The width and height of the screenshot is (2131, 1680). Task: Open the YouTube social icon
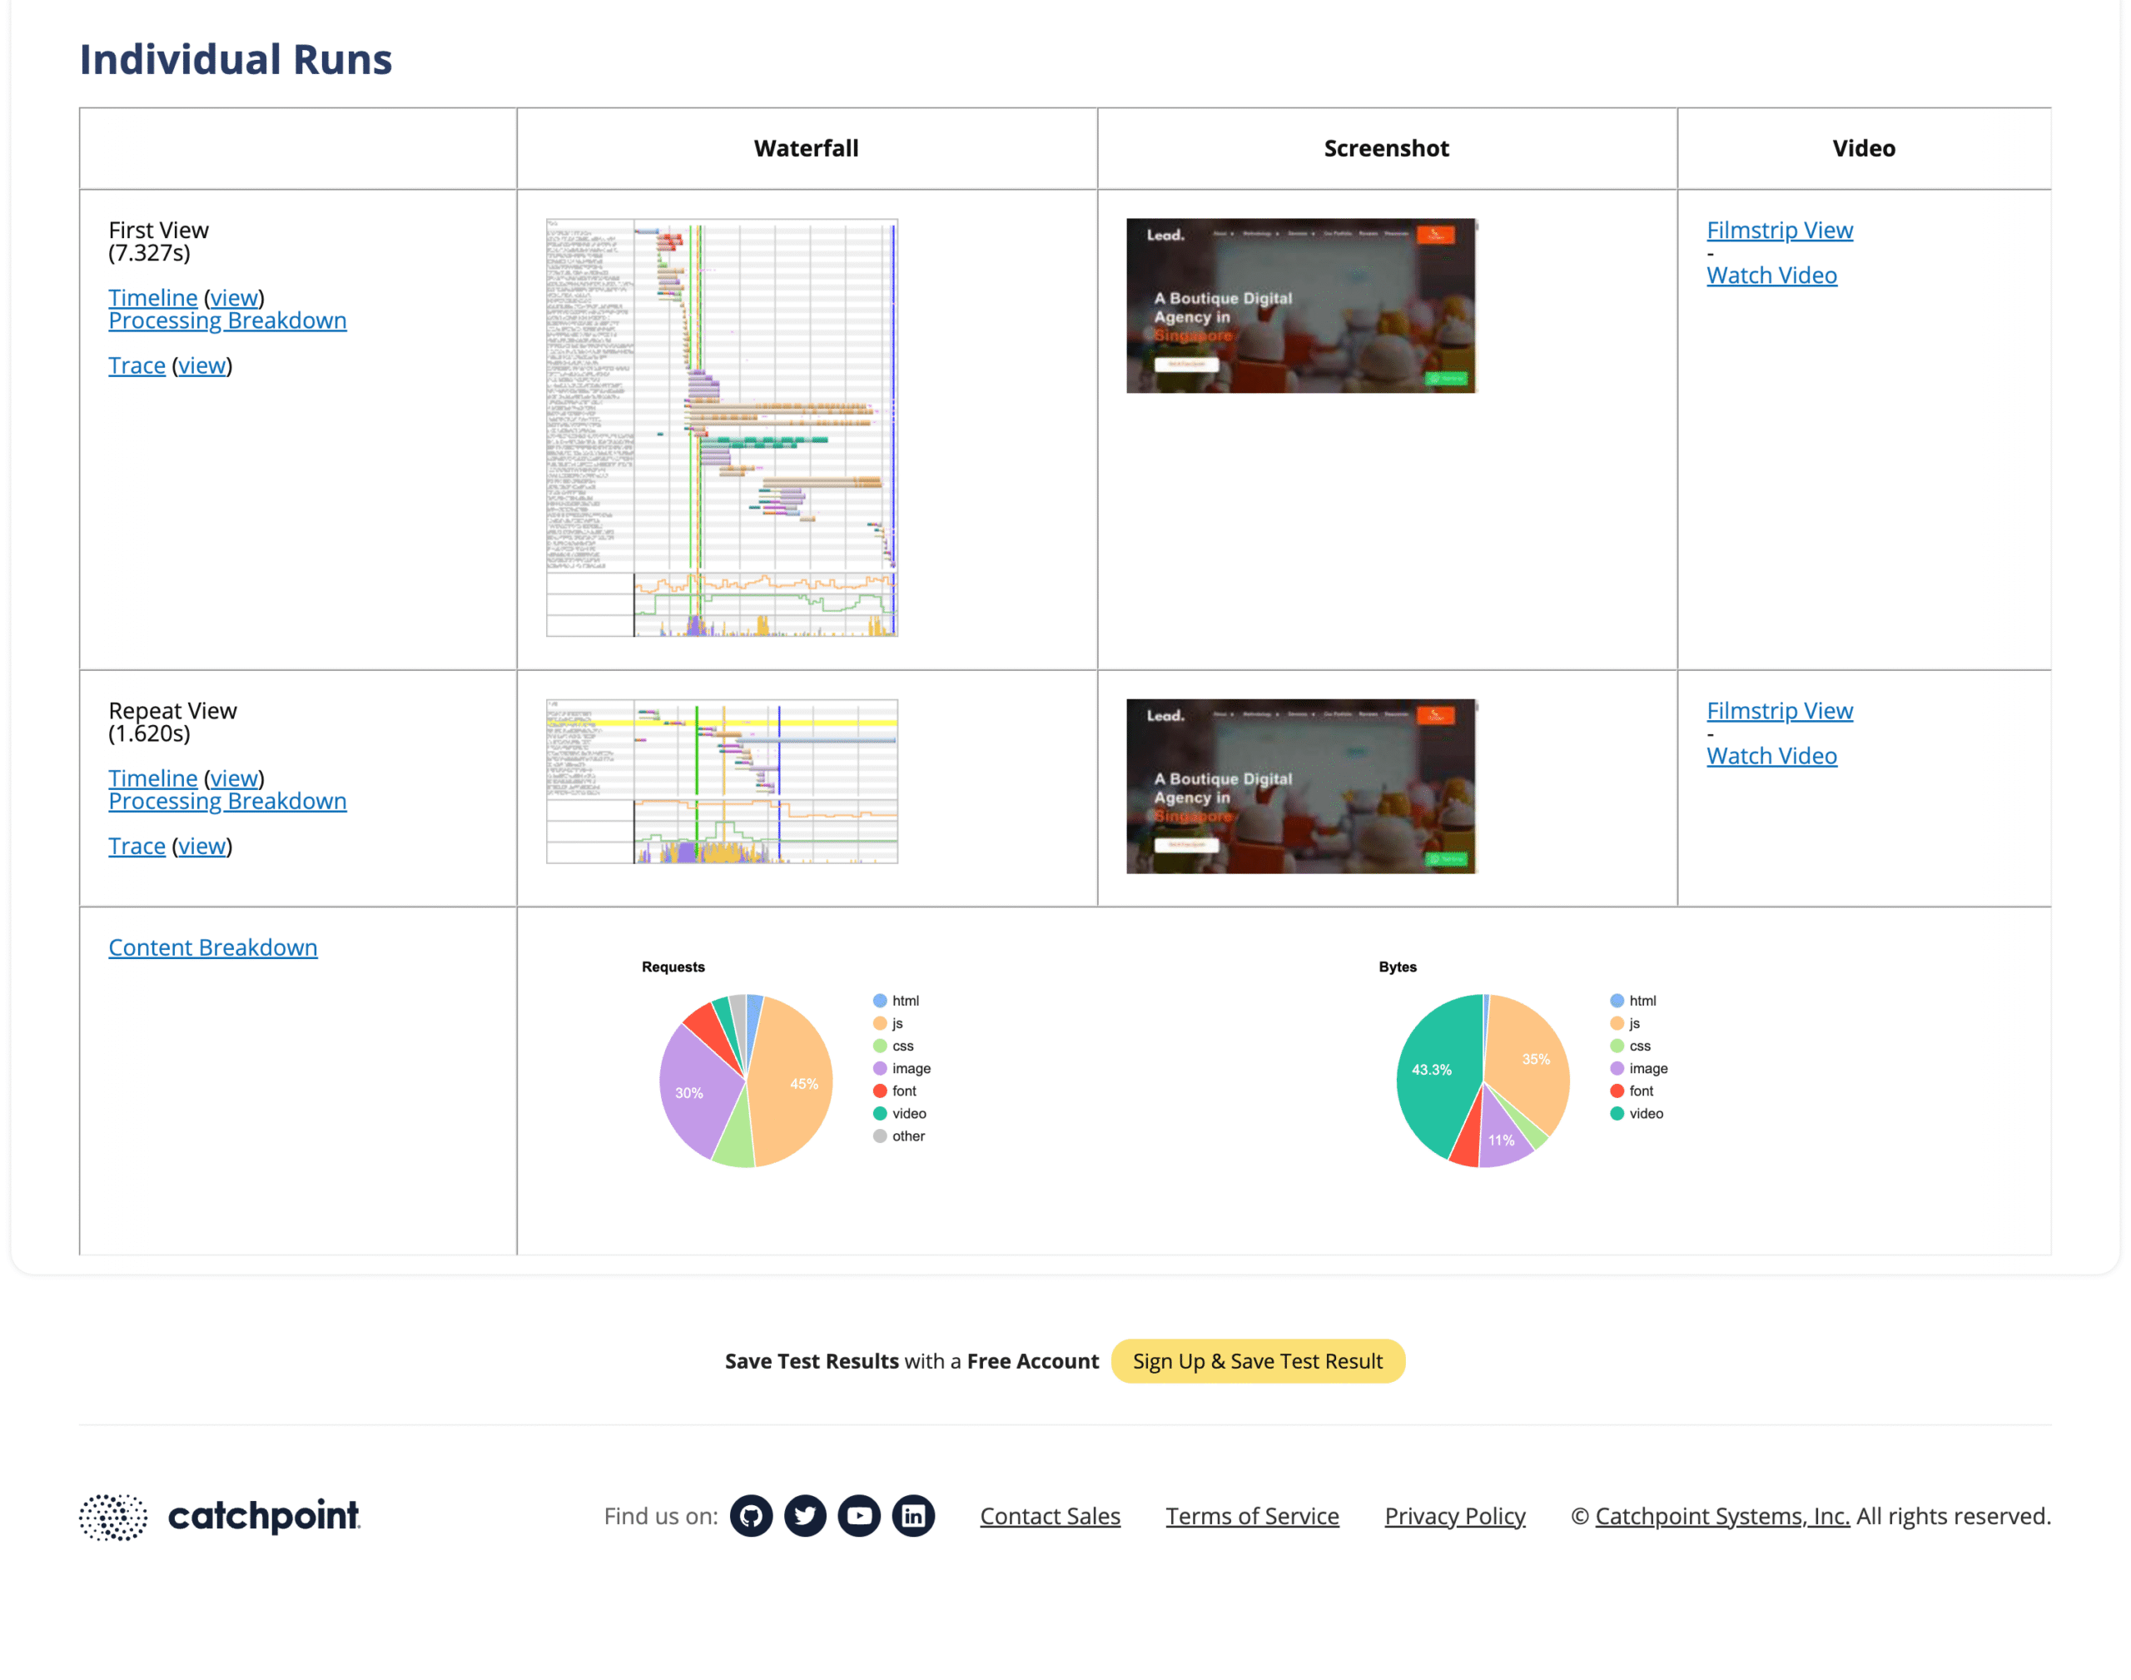858,1516
